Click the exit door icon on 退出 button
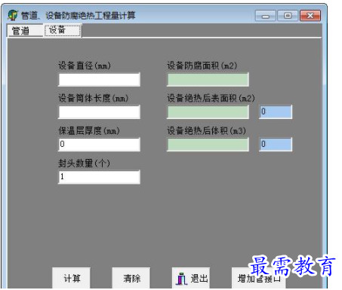This screenshot has height=290, width=342. [181, 279]
